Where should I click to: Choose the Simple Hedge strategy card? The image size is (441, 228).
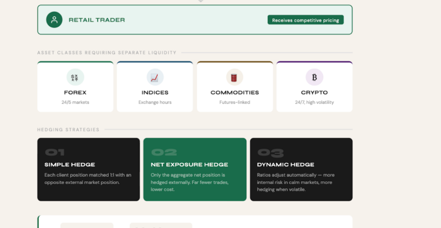88,169
